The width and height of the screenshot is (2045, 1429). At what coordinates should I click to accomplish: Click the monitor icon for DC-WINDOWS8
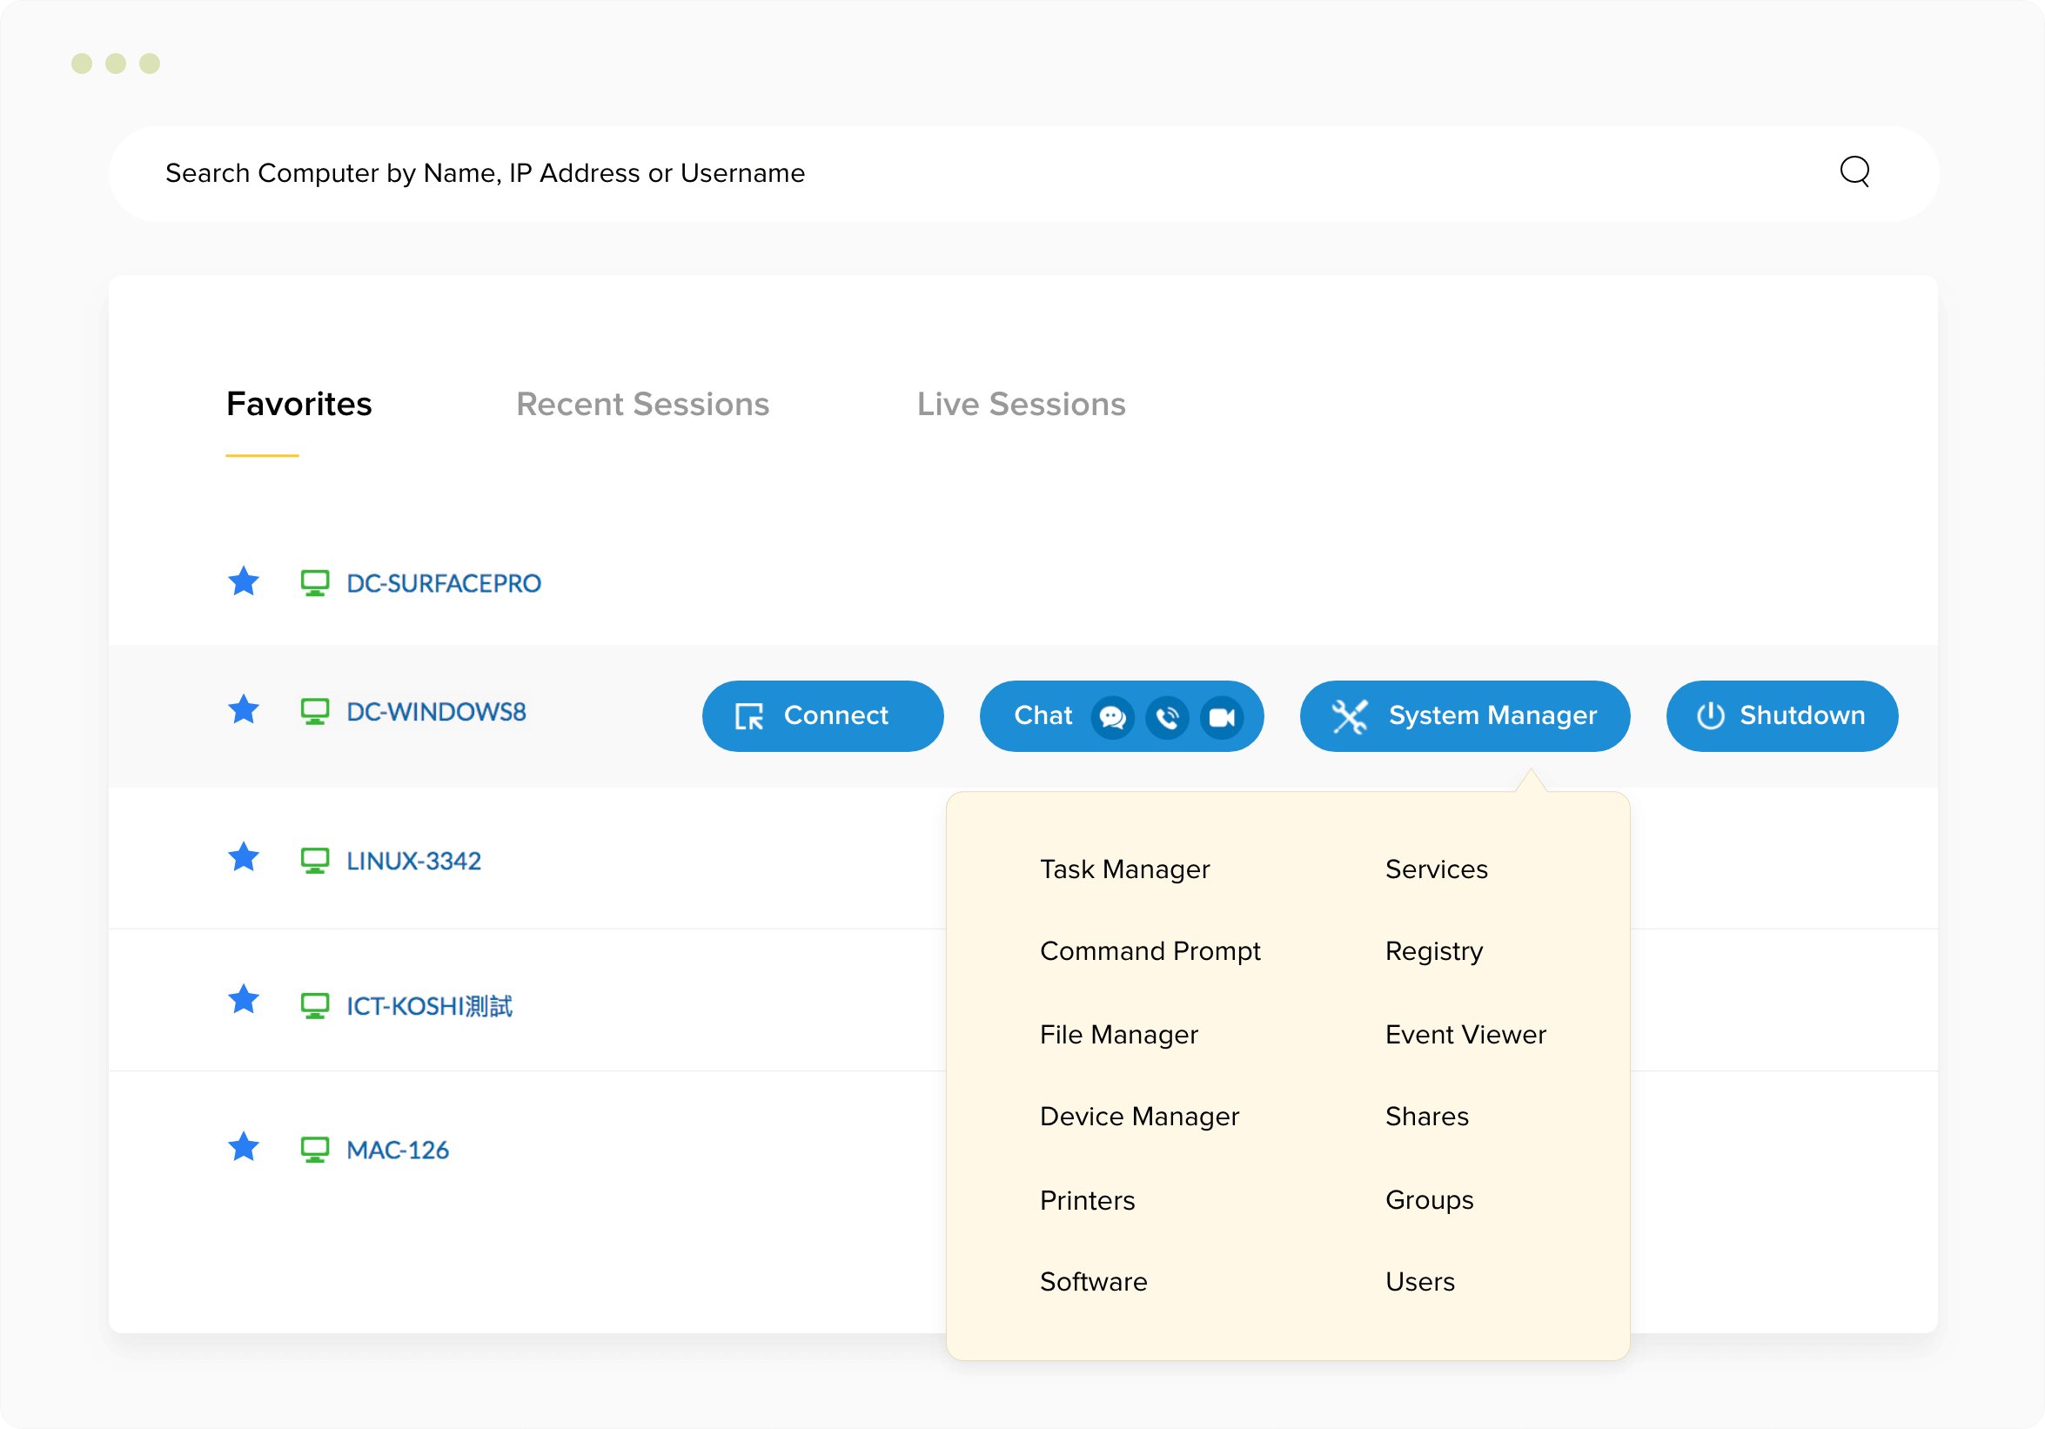click(314, 712)
